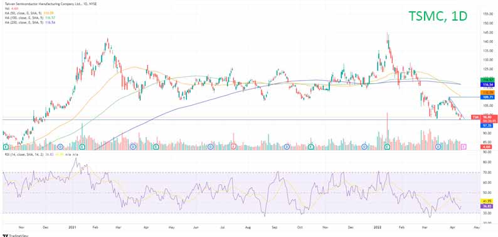
Task: Click the blue 116.54 price label
Action: click(x=487, y=85)
